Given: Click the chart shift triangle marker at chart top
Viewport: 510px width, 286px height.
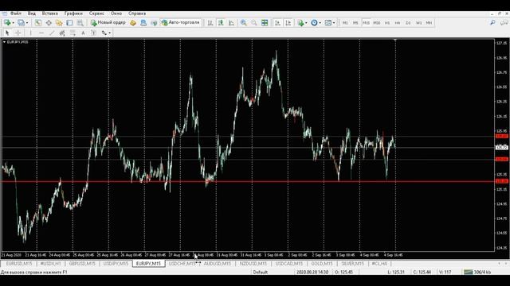Looking at the screenshot, I should pos(395,41).
